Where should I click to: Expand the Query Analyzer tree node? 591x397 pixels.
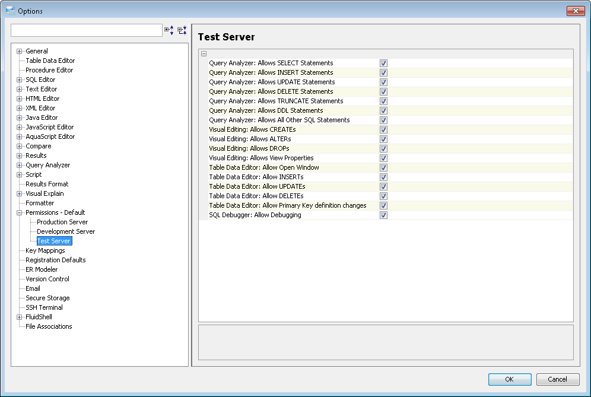[19, 165]
